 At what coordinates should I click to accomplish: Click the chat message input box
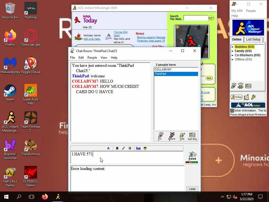click(127, 158)
